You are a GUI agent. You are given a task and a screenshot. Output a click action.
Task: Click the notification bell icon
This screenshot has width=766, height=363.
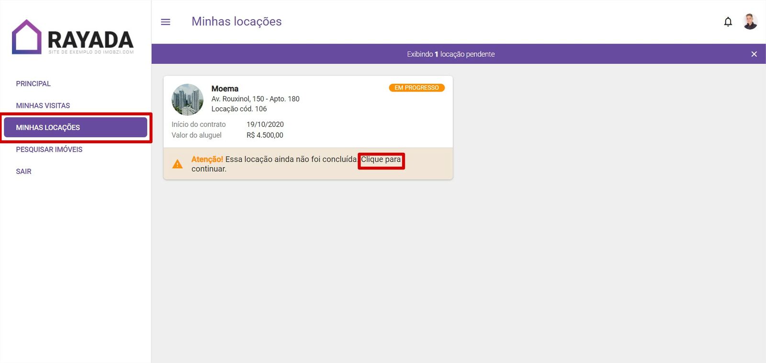coord(728,22)
